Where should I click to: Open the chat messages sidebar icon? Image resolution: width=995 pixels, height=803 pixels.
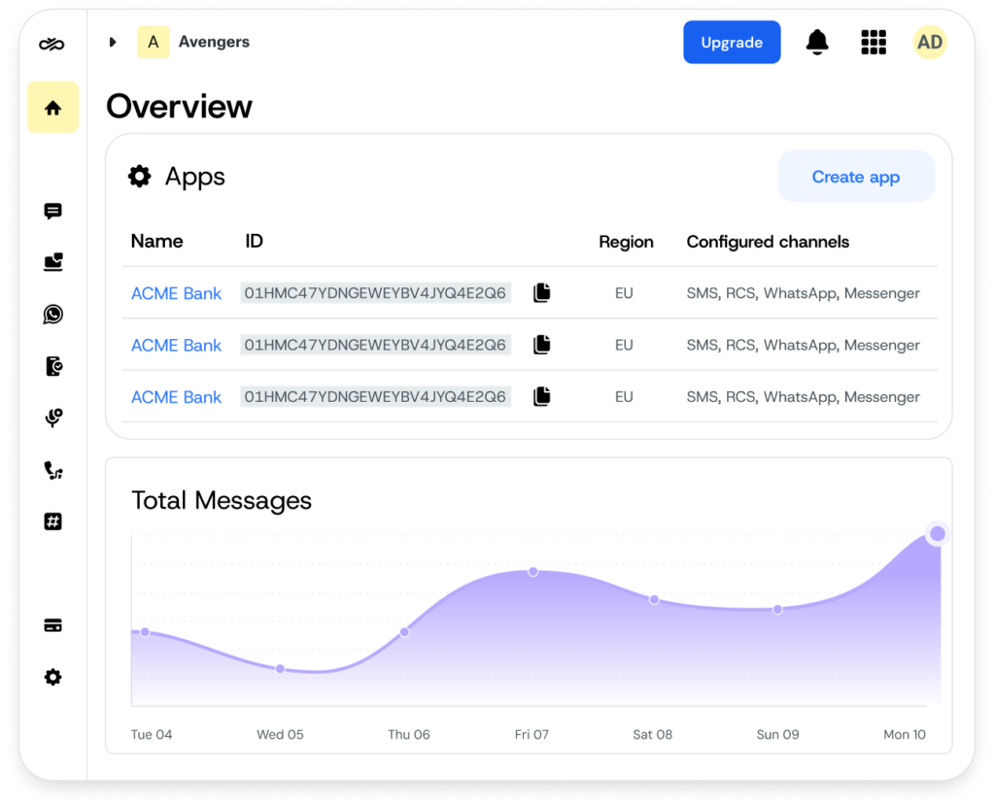pos(52,211)
